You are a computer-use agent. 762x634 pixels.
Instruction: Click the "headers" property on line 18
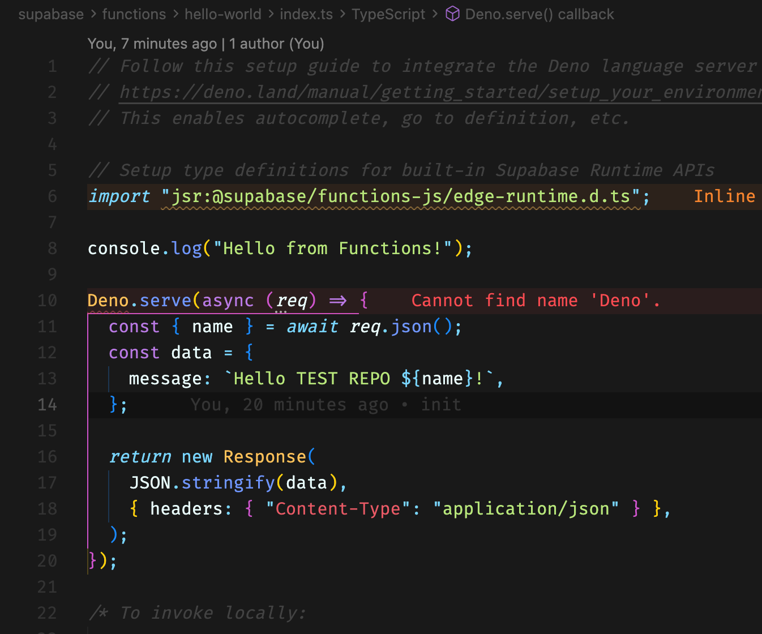tap(186, 509)
